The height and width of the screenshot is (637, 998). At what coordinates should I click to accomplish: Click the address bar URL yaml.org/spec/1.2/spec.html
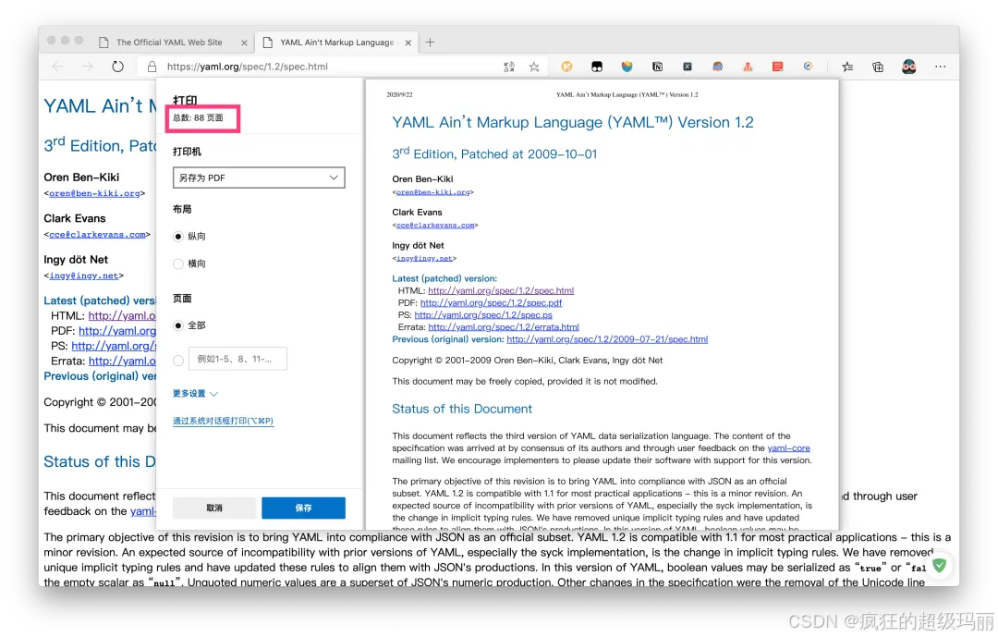coord(248,67)
